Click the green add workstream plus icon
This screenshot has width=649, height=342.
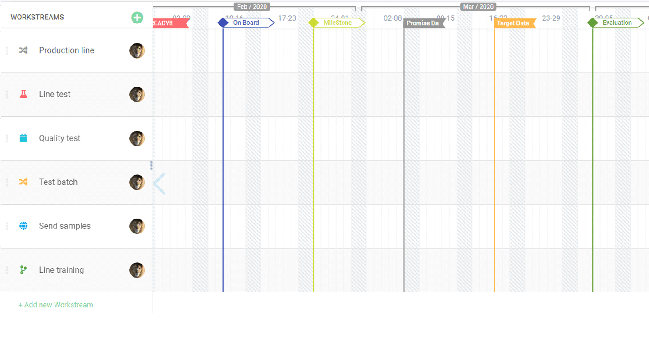[x=137, y=18]
